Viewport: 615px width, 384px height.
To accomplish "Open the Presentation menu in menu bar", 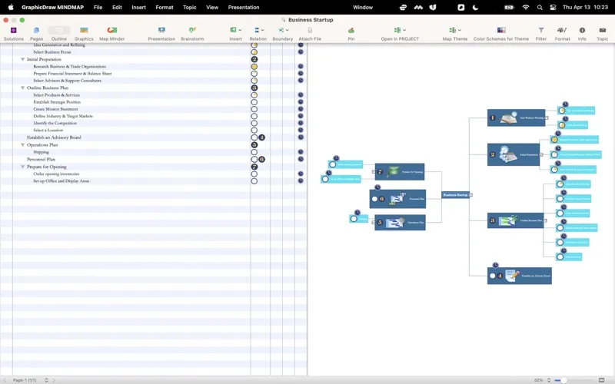I will point(244,7).
